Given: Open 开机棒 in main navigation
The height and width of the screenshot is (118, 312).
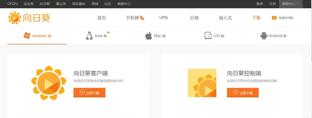Looking at the screenshot, I should (133, 18).
